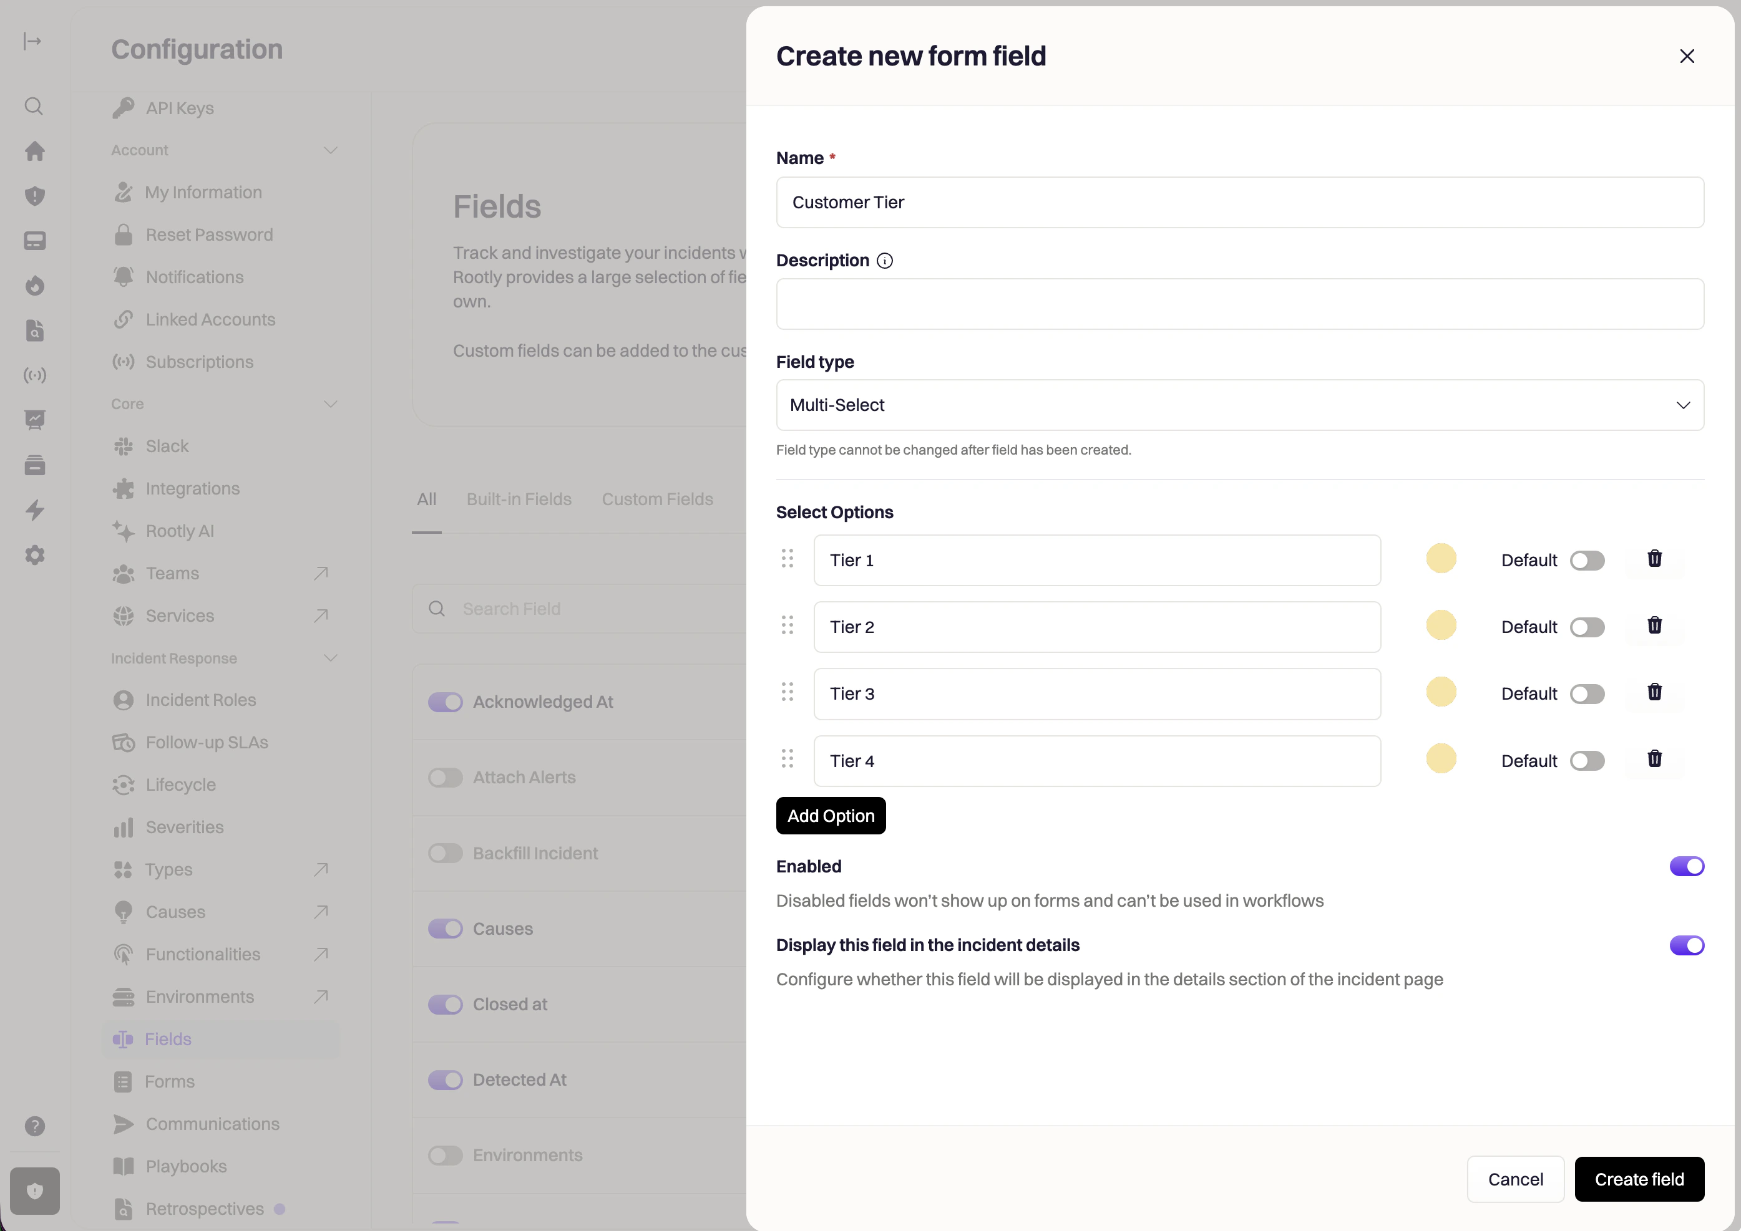Image resolution: width=1741 pixels, height=1231 pixels.
Task: Open Severities in sidebar menu
Action: [x=184, y=827]
